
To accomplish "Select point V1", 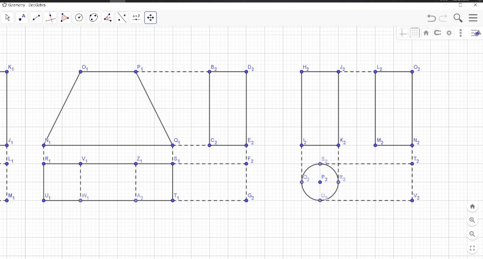I will pos(80,164).
